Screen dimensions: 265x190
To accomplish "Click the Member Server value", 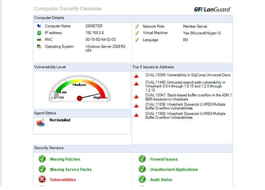I will [195, 27].
